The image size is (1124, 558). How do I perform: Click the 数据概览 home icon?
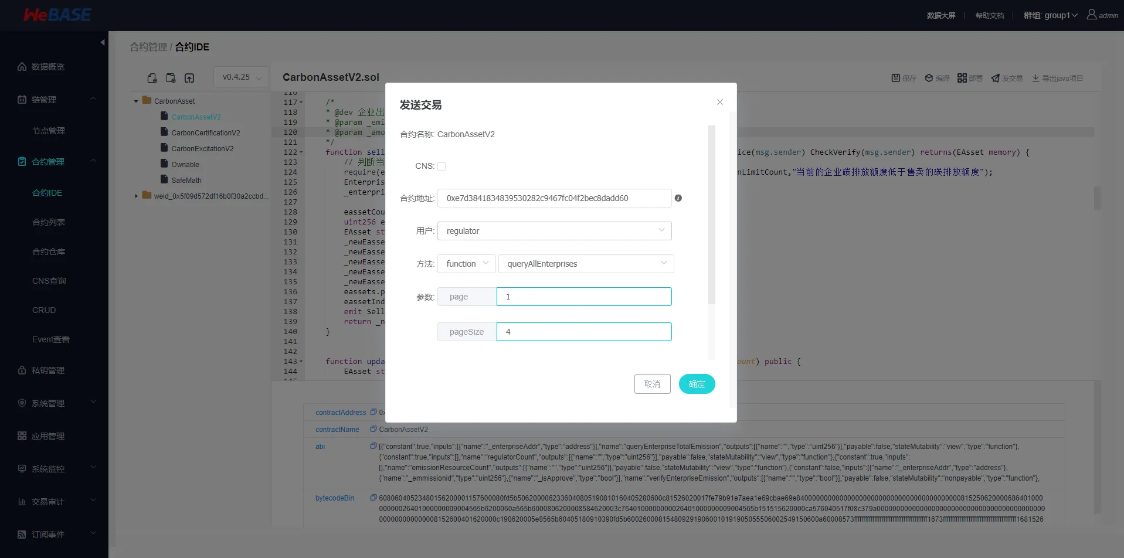pyautogui.click(x=22, y=67)
